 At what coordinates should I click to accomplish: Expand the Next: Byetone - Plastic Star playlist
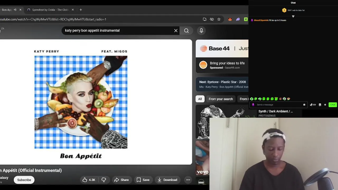[222, 84]
